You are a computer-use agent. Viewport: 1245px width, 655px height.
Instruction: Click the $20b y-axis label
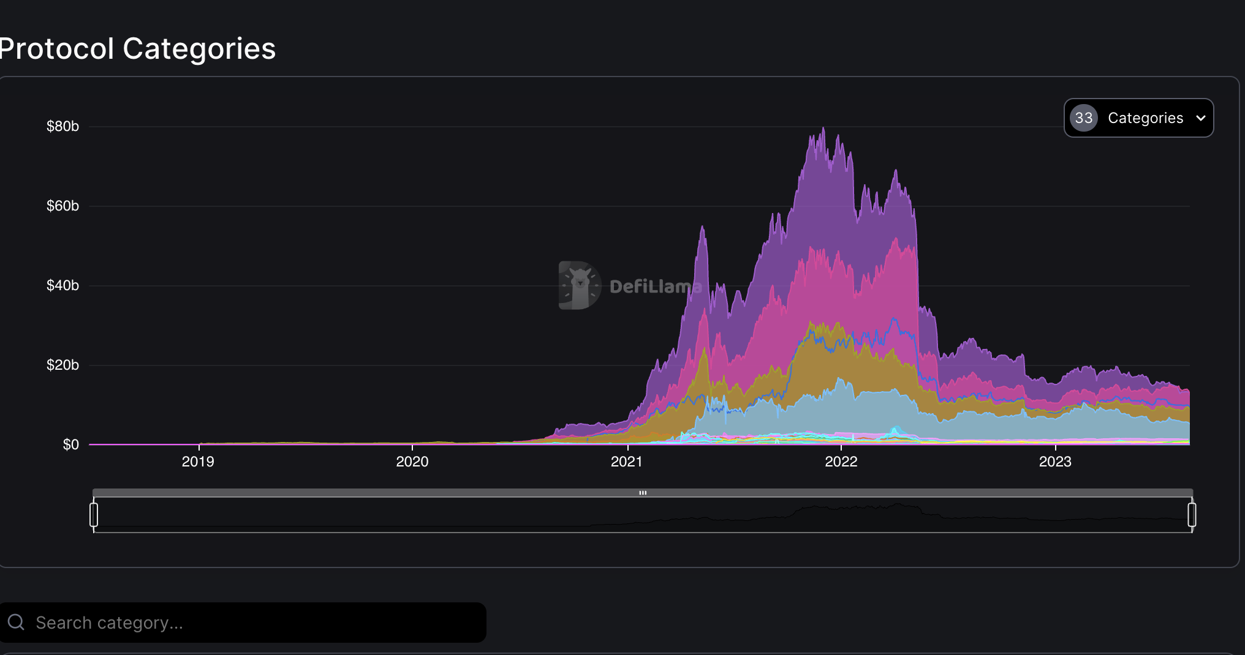click(62, 365)
